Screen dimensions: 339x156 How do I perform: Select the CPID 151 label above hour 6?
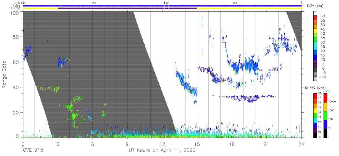pos(94,3)
